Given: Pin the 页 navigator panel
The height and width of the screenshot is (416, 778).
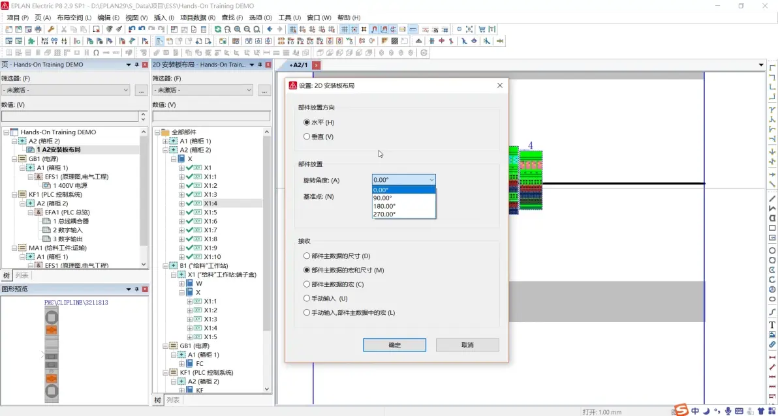Looking at the screenshot, I should pyautogui.click(x=137, y=65).
